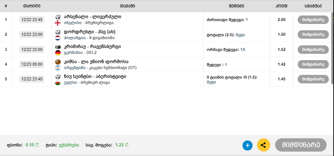Click odds value 1.50
The height and width of the screenshot is (156, 334).
click(281, 35)
